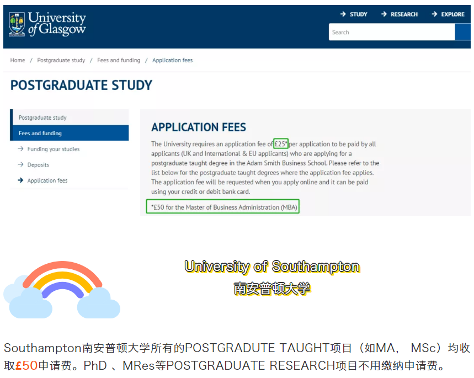
Task: Click the £50 MBA fee footnote
Action: (x=223, y=206)
